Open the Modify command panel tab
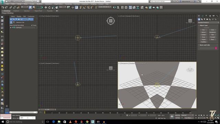Screen dimensions: 220x124 202,16
